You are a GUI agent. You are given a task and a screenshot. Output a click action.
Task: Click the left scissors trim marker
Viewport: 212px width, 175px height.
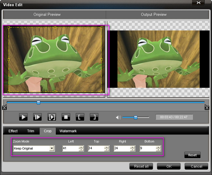click(x=4, y=108)
